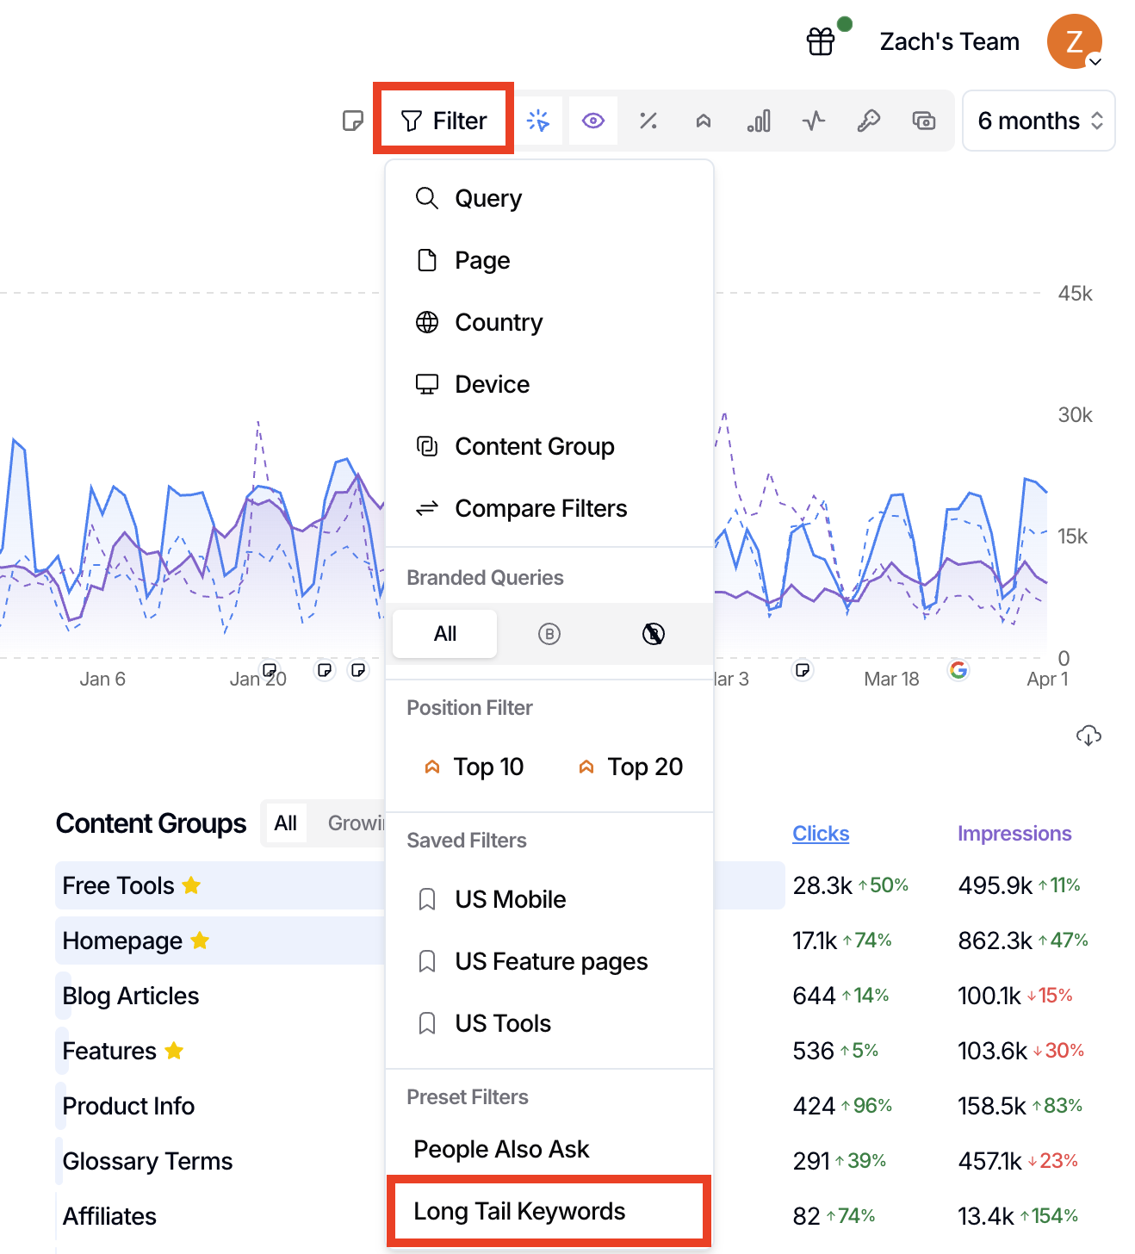Select the All tab in Content Groups

point(286,823)
